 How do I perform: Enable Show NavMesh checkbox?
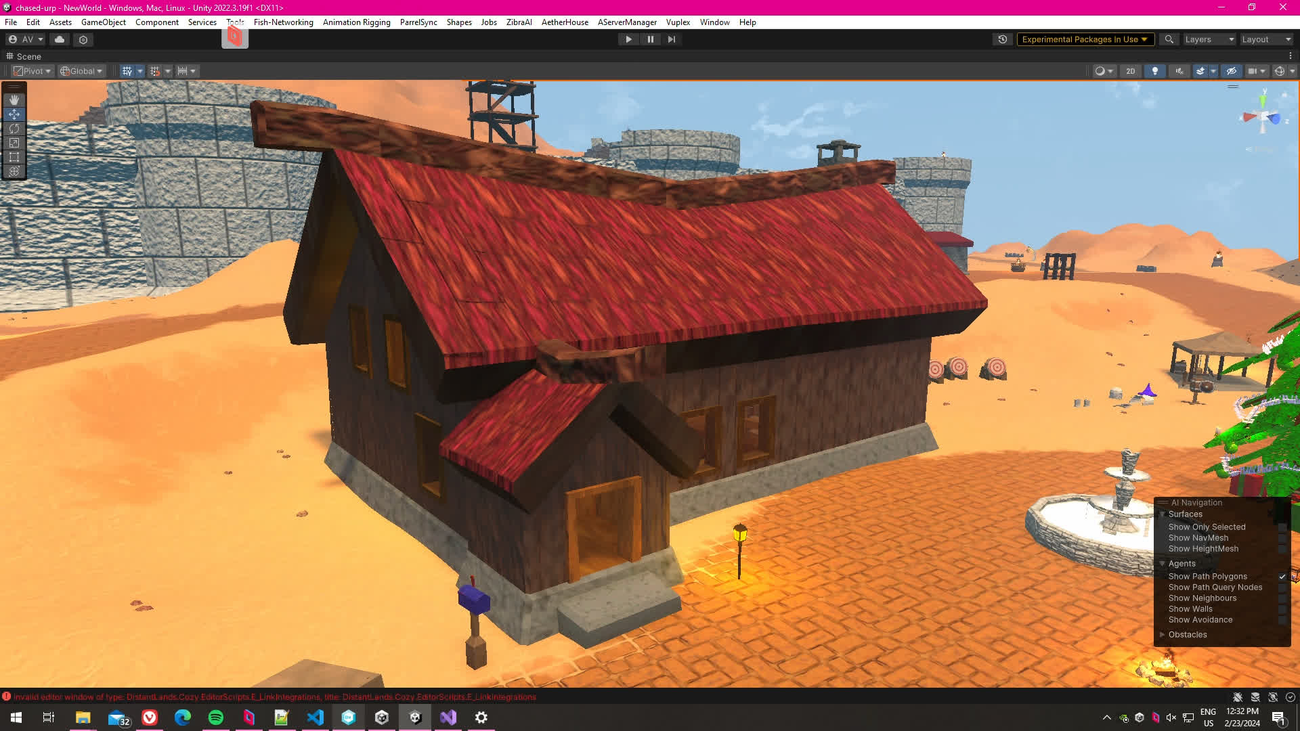pyautogui.click(x=1282, y=538)
